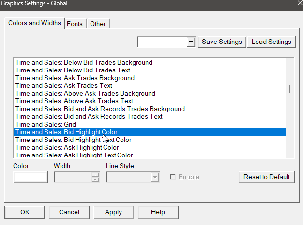Click Reset to Default button
Screen dimensions: 303x225
(266, 177)
